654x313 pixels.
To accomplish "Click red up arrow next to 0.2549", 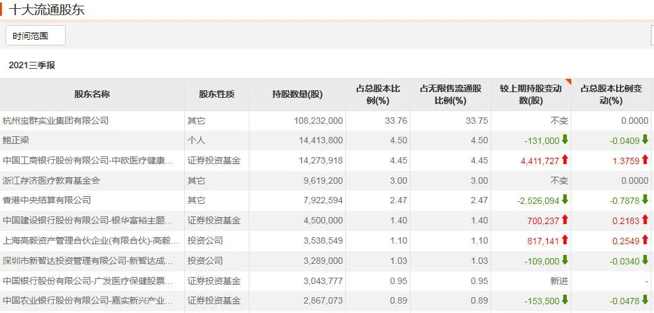I will tap(645, 239).
